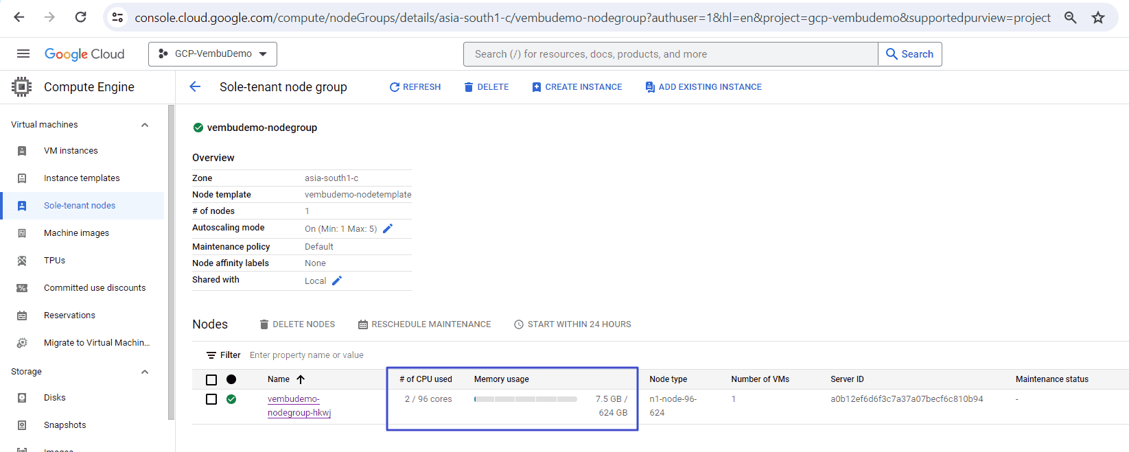Toggle the select-all nodes checkbox
This screenshot has width=1129, height=452.
click(211, 380)
